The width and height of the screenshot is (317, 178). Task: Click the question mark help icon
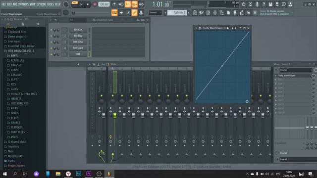pyautogui.click(x=264, y=4)
